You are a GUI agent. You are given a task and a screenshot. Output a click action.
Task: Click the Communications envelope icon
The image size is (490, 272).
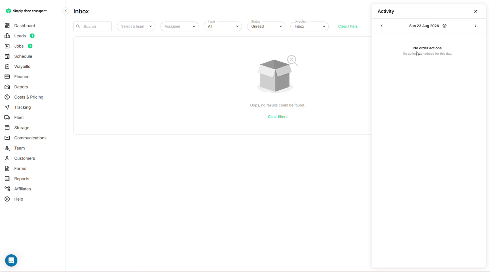pyautogui.click(x=7, y=138)
